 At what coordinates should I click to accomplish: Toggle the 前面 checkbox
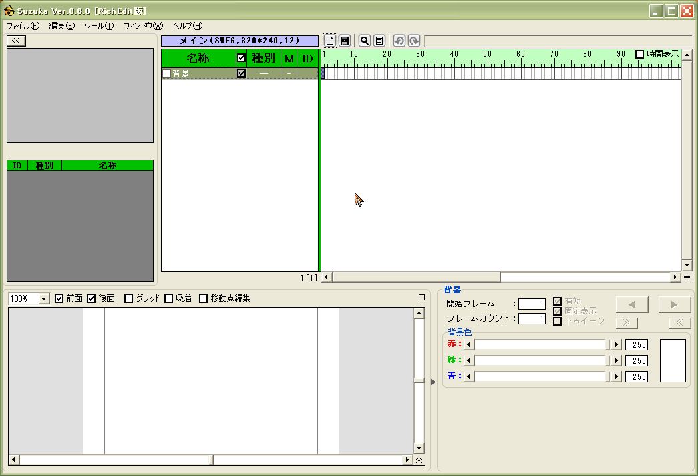(x=59, y=298)
